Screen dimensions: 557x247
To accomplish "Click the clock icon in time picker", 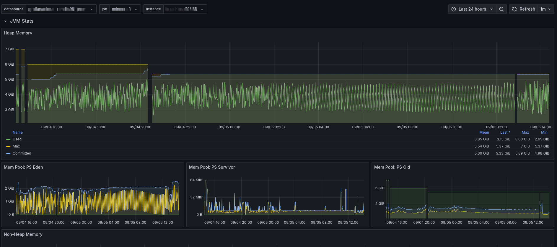I will [454, 9].
